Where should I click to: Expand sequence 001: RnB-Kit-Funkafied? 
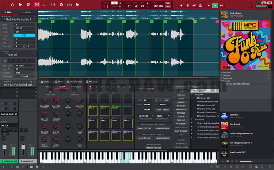click(x=192, y=123)
